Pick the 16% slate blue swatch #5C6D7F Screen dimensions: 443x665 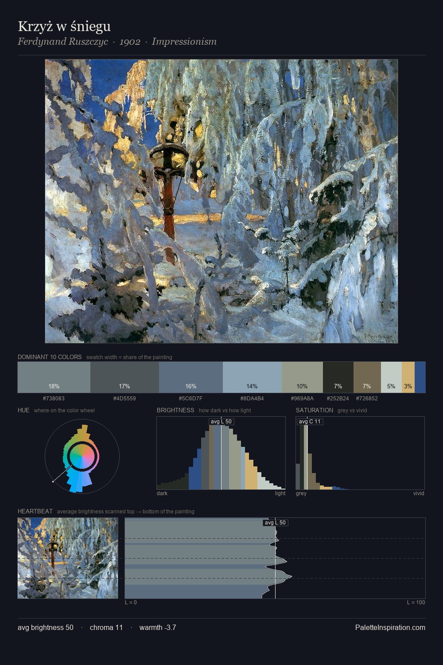pyautogui.click(x=191, y=377)
